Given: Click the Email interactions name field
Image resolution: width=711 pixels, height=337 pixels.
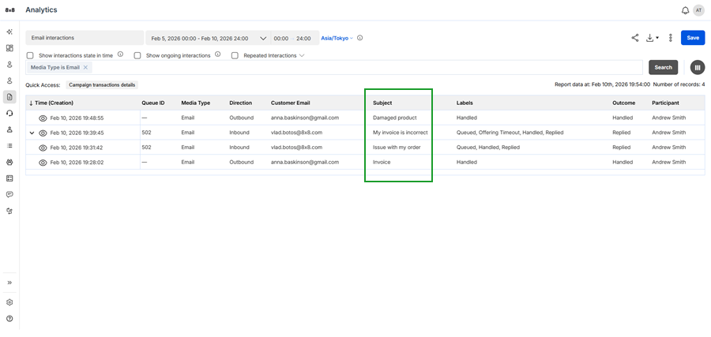Looking at the screenshot, I should click(84, 38).
